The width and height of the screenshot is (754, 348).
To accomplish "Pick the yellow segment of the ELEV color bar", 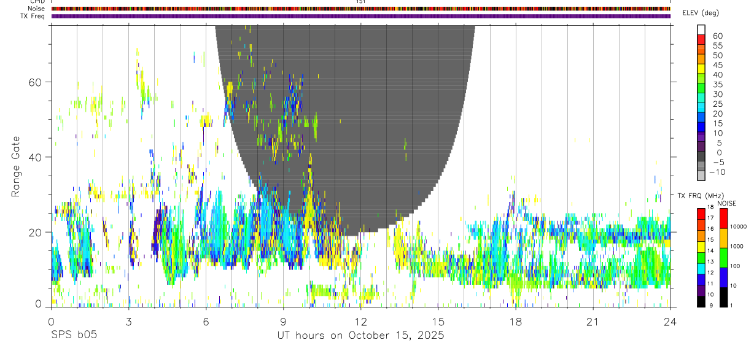I will [701, 68].
